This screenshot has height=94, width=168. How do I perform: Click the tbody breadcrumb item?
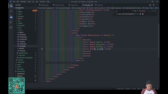147,8
